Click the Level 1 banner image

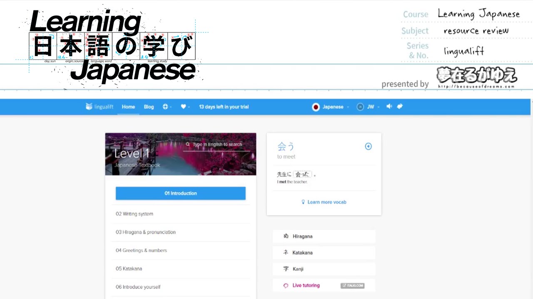[180, 154]
